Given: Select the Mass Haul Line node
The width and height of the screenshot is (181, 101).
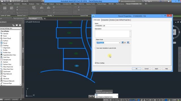Looking at the screenshot, I should [x=8, y=67].
